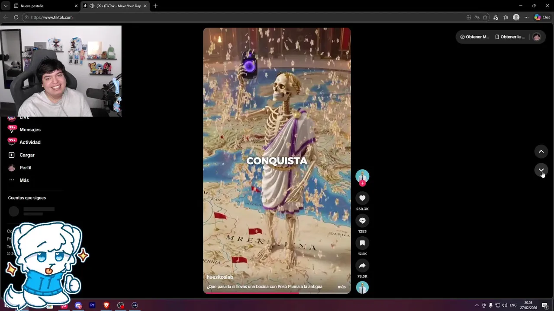Translate the page with the translate icon
This screenshot has width=554, height=311.
click(x=477, y=17)
